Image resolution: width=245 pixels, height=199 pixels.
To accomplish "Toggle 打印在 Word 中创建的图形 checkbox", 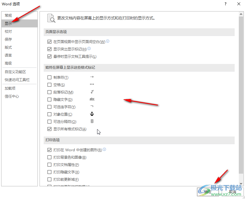I will point(49,150).
